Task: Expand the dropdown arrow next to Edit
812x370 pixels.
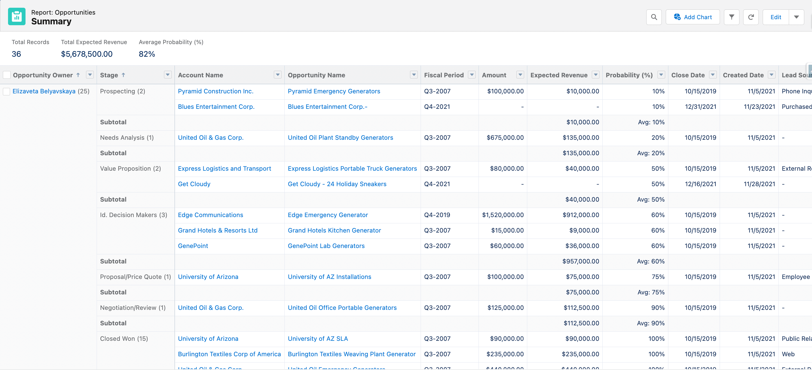Action: point(796,17)
